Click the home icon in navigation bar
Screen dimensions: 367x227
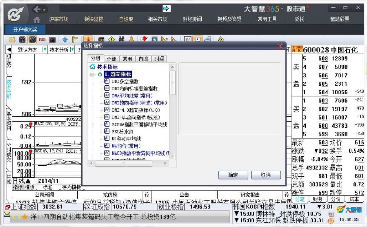pos(37,20)
